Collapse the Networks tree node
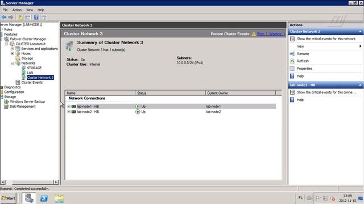This screenshot has width=364, height=204. [x=12, y=63]
